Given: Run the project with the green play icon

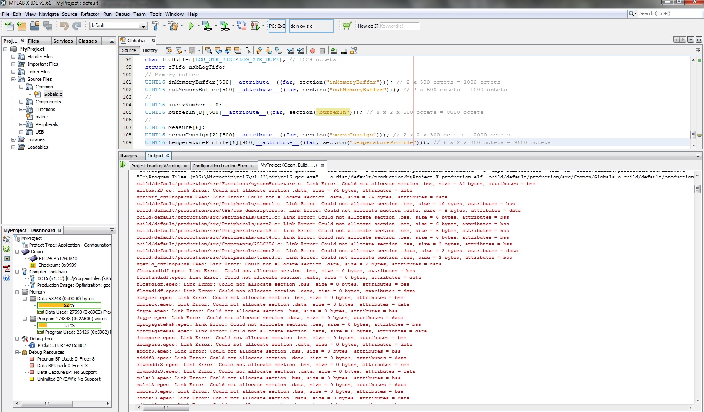Looking at the screenshot, I should tap(191, 26).
